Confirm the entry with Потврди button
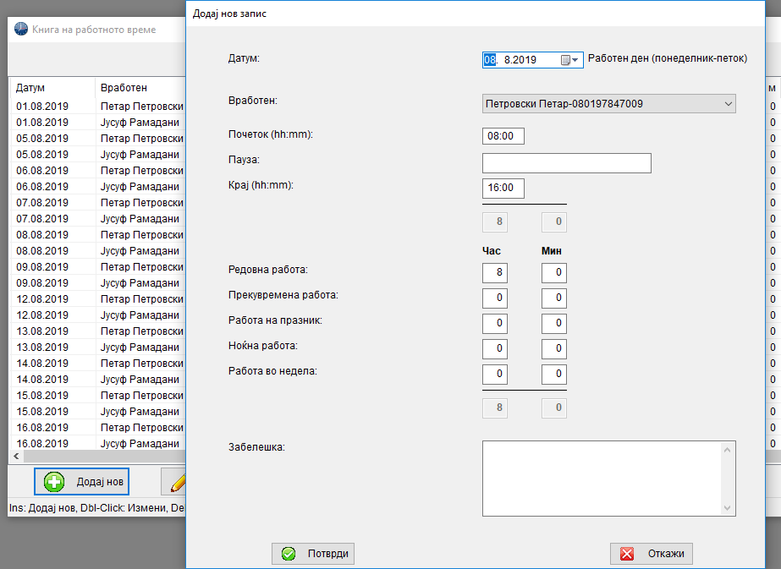781x569 pixels. 313,554
